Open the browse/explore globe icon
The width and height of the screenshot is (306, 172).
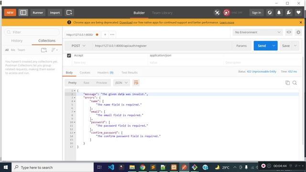(270, 13)
